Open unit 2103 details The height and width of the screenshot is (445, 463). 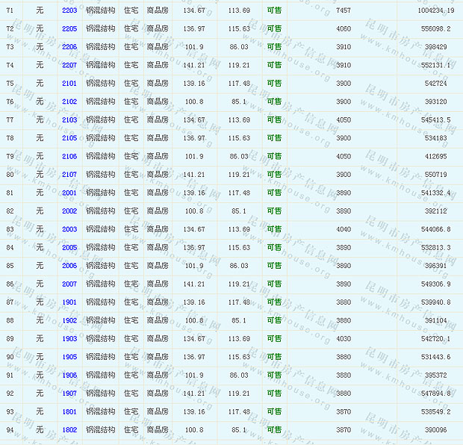69,119
